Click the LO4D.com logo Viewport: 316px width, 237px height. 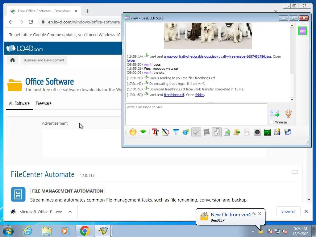pos(25,48)
